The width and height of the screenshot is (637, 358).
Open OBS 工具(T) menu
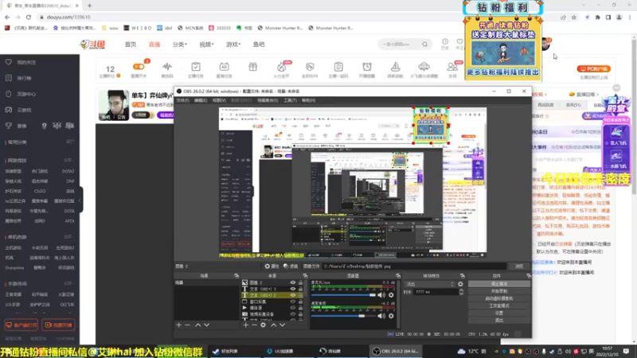(290, 100)
